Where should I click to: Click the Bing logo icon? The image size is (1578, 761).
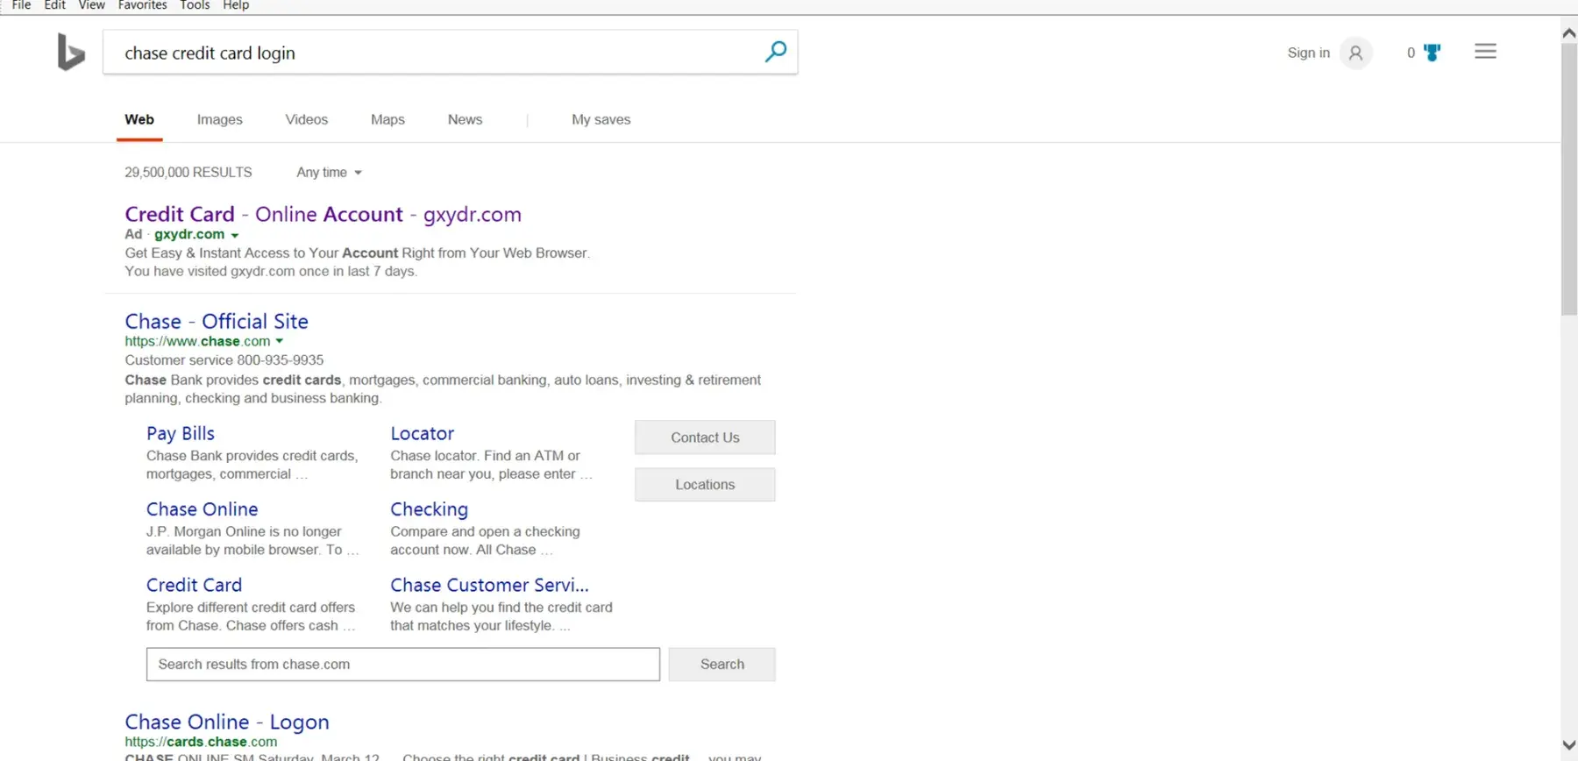click(x=70, y=53)
